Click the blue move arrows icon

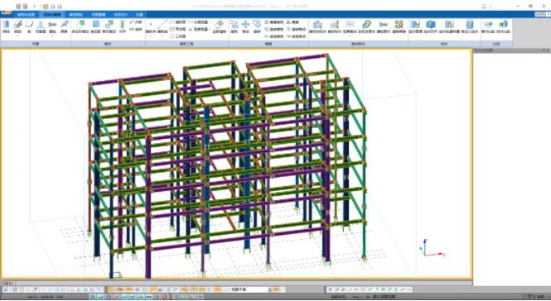245,26
